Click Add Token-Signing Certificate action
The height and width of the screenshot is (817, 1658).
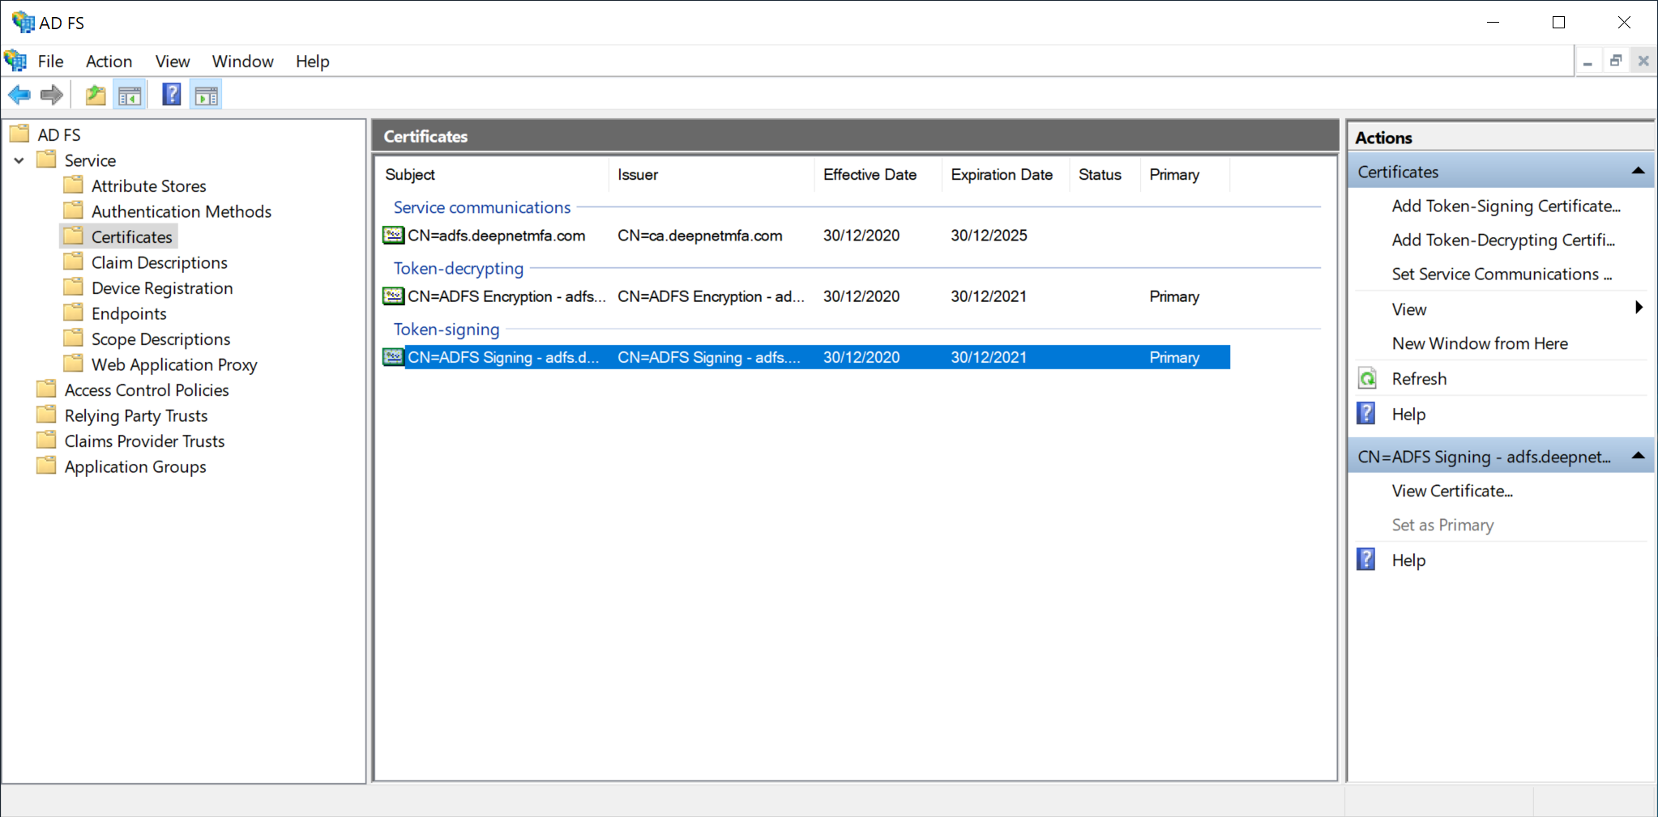(1506, 206)
